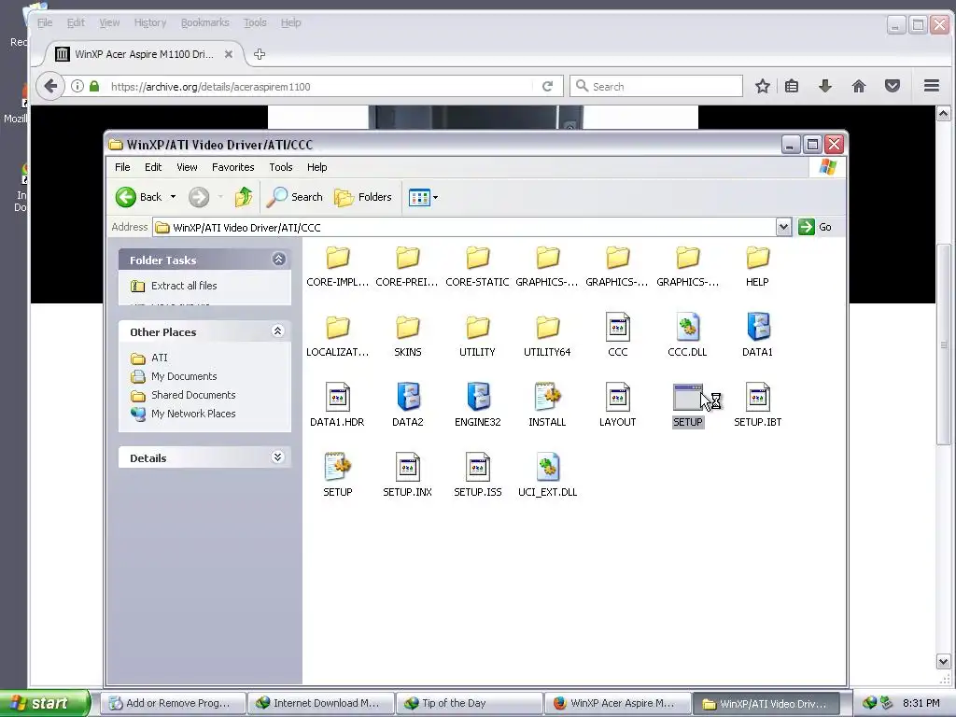Click the Up folder toolbar icon
The height and width of the screenshot is (717, 956).
click(244, 197)
